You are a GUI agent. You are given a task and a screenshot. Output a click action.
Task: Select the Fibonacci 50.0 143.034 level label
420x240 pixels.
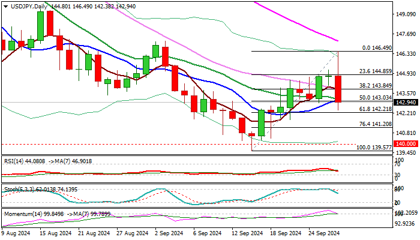coord(375,98)
